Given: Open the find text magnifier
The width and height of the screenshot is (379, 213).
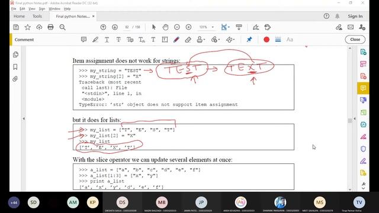Looking at the screenshot, I should pos(62,27).
